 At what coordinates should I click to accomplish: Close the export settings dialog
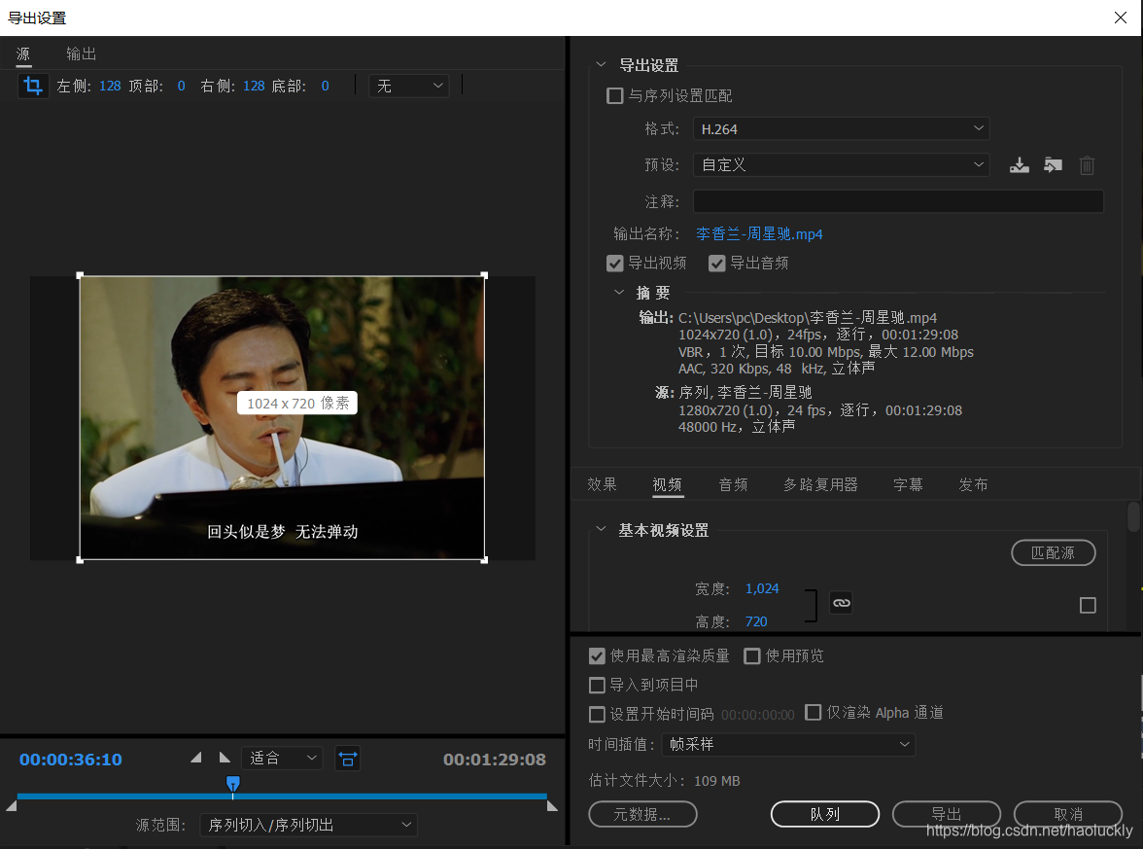pyautogui.click(x=1121, y=18)
